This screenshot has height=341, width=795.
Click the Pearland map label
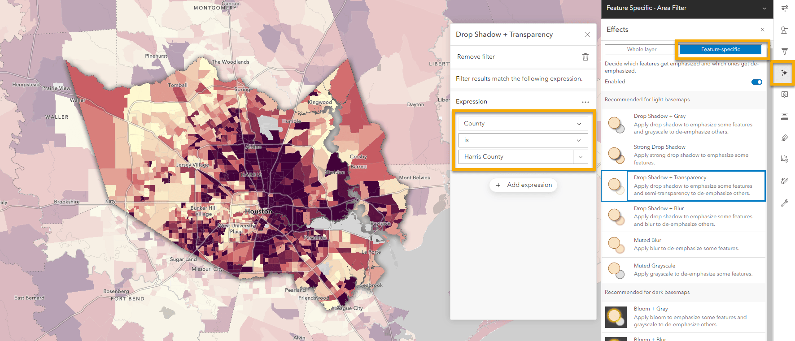(x=295, y=290)
